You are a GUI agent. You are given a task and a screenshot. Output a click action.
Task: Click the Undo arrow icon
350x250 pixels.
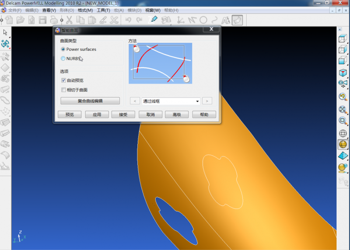128,20
